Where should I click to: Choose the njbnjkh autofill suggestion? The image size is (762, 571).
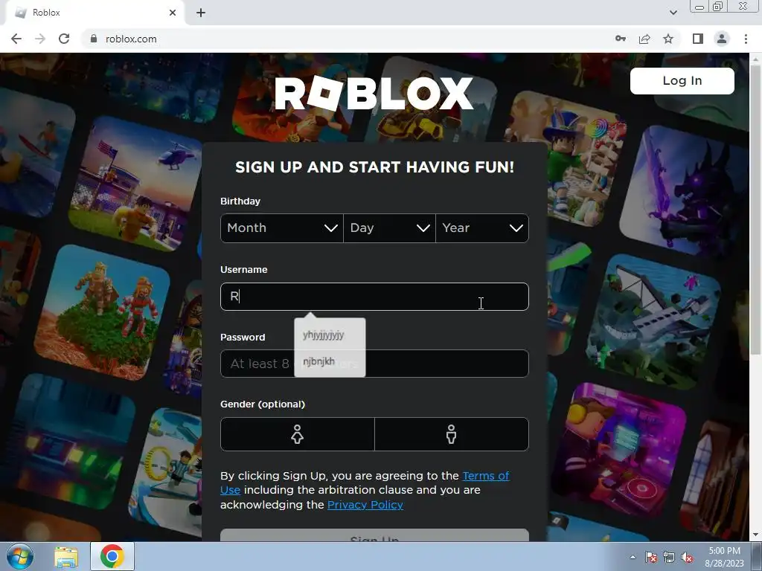click(330, 362)
